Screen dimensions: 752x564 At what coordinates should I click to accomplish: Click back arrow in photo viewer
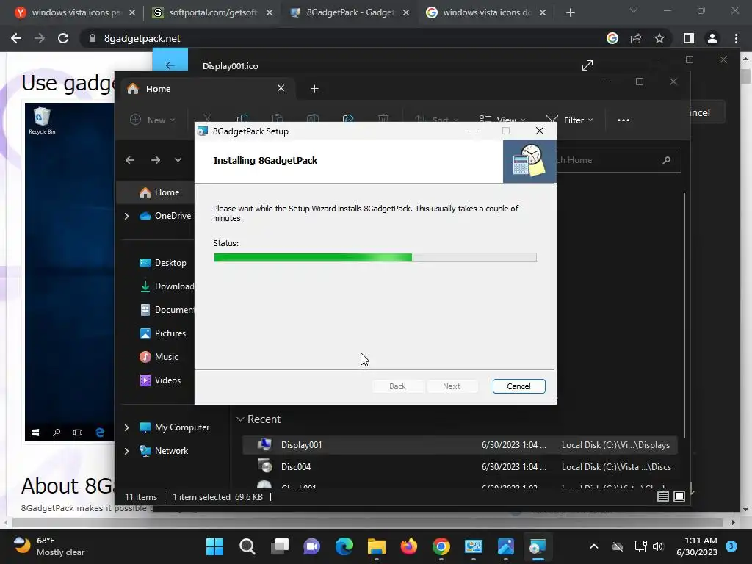click(170, 65)
